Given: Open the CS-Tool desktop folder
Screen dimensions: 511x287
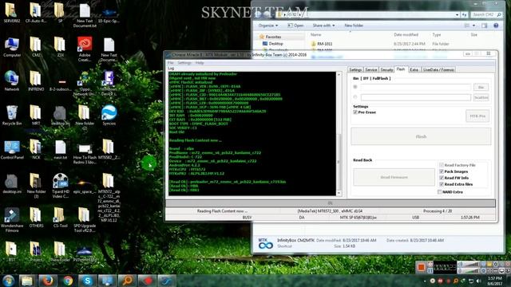Looking at the screenshot, I should [x=61, y=218].
